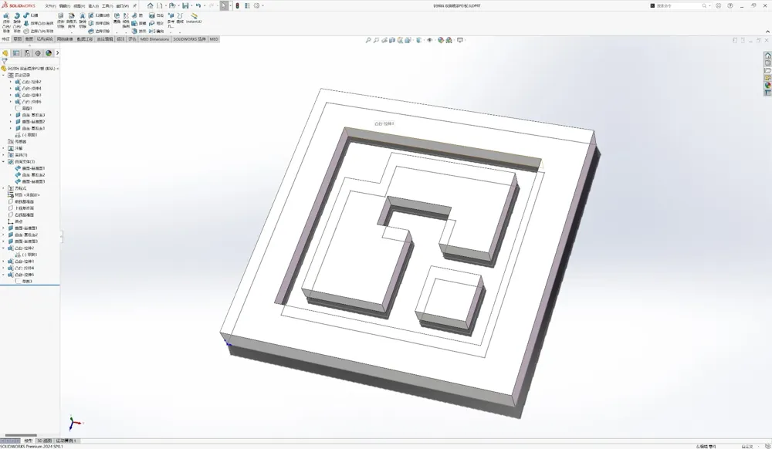Screen dimensions: 772x449
Task: Expand the 注解 (Annotations) node
Action: [3, 148]
